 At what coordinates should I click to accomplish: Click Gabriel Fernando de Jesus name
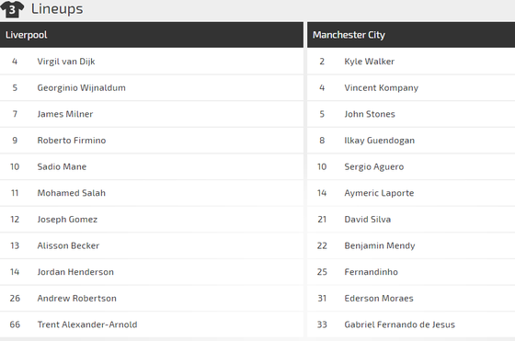pyautogui.click(x=399, y=324)
